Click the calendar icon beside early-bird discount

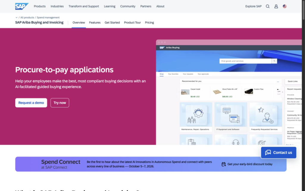pos(224,164)
